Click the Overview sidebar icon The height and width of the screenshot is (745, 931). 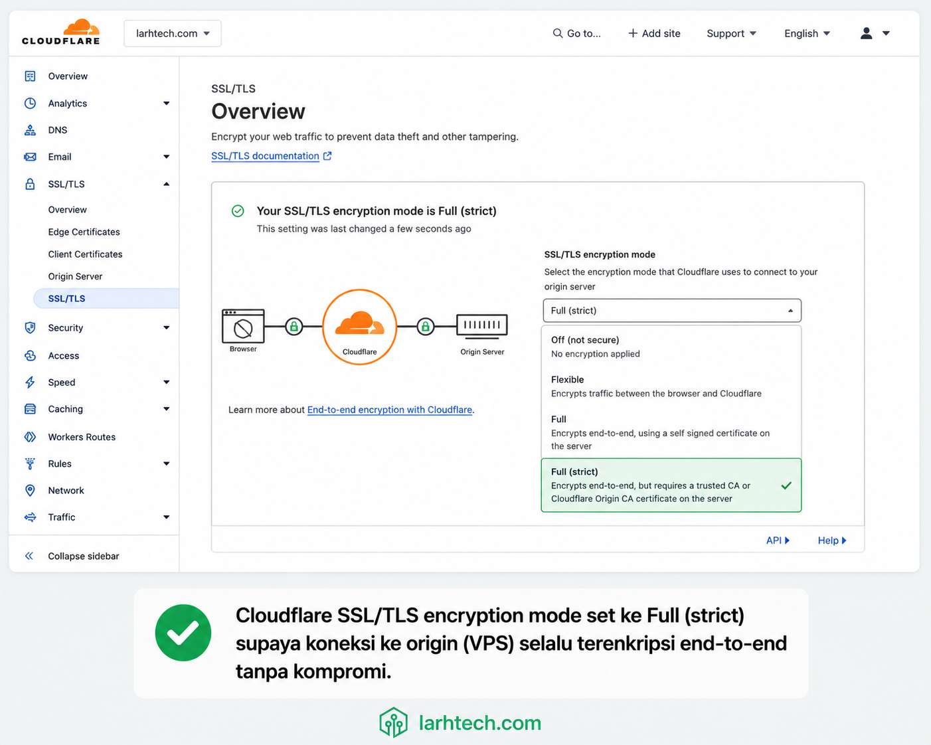tap(30, 76)
